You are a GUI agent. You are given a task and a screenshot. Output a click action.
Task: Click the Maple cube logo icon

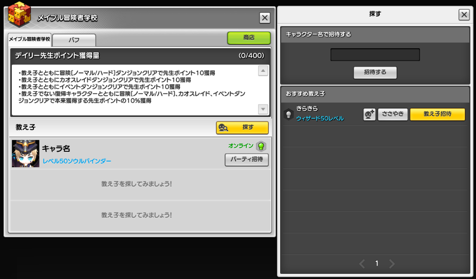(x=19, y=14)
